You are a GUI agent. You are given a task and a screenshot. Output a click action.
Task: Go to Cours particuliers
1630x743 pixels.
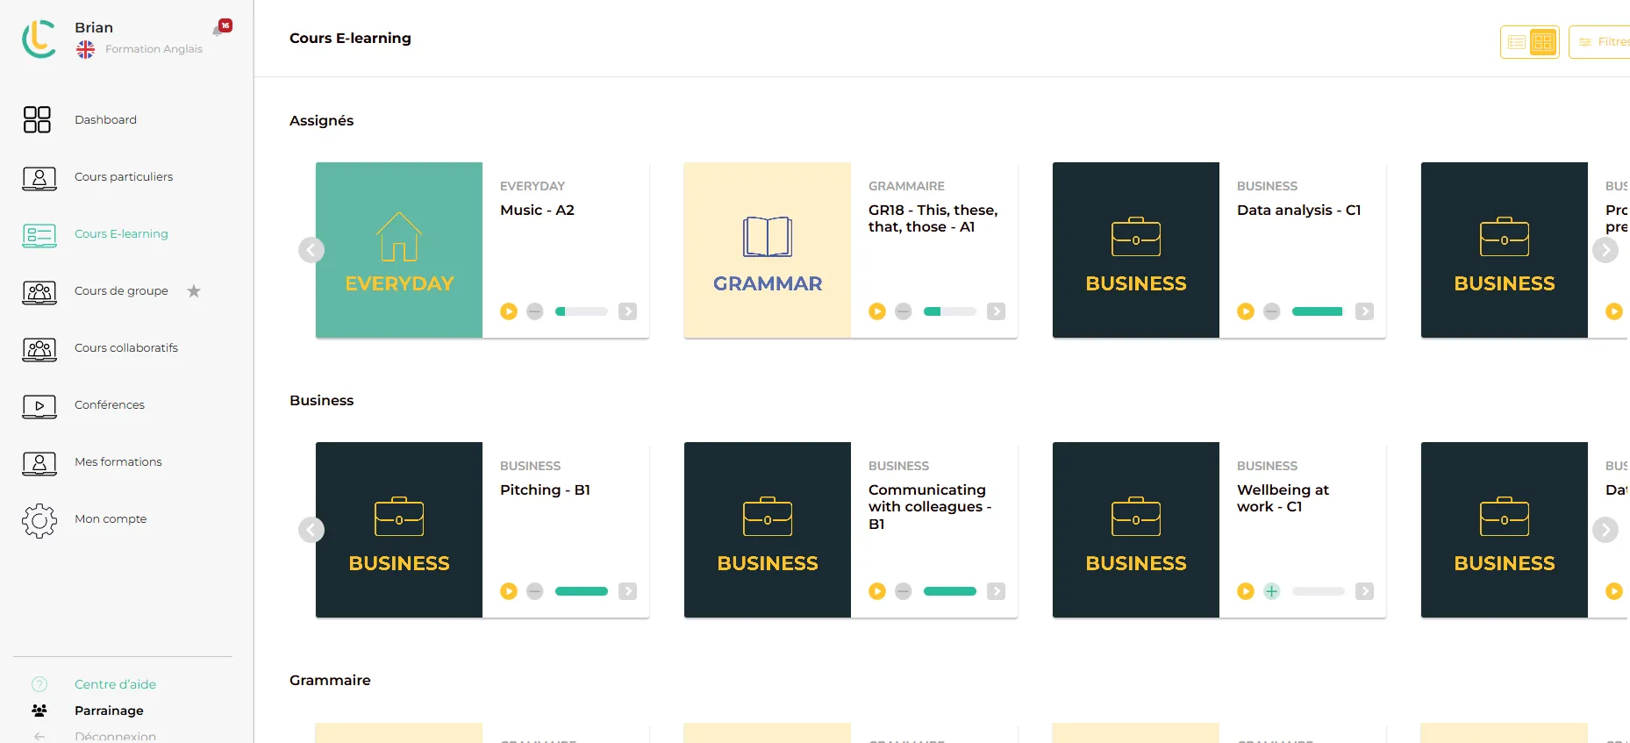(124, 176)
